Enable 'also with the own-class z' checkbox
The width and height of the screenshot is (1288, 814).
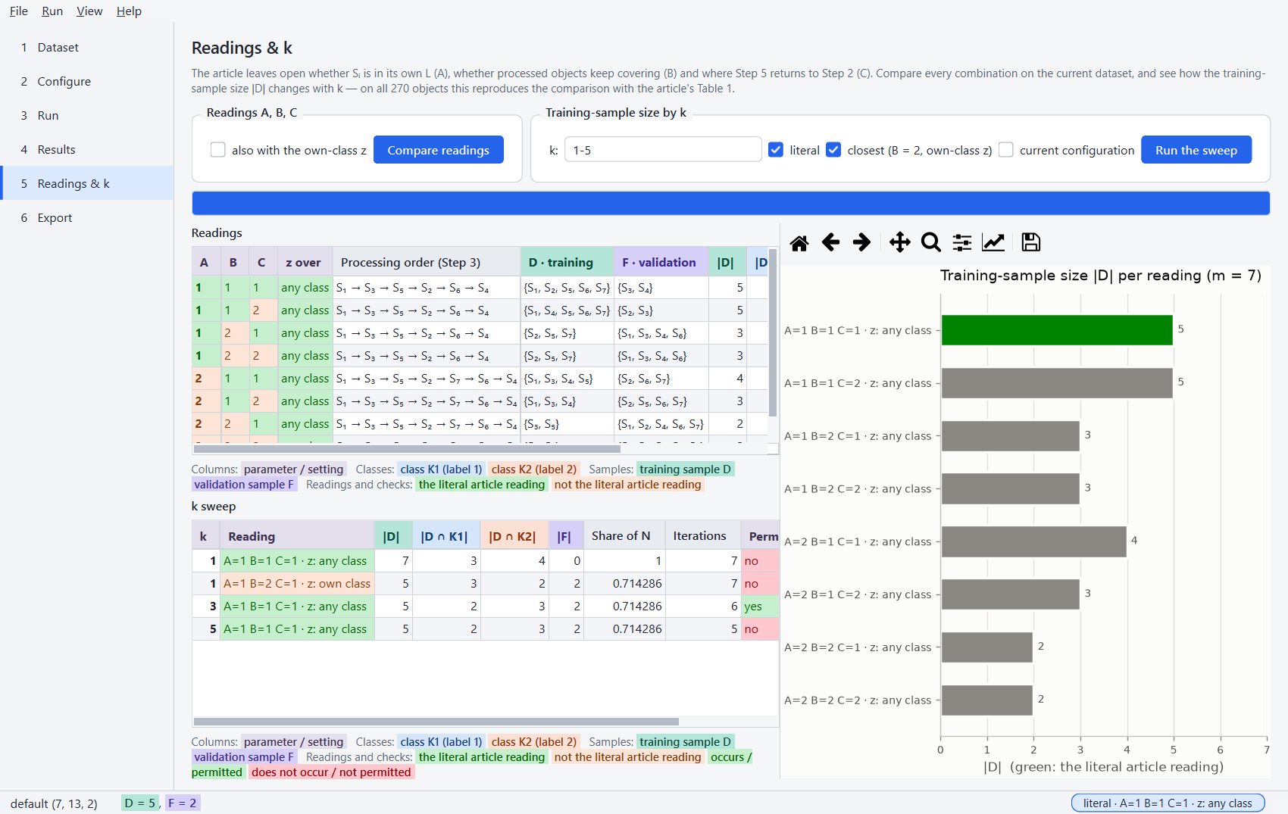coord(218,150)
